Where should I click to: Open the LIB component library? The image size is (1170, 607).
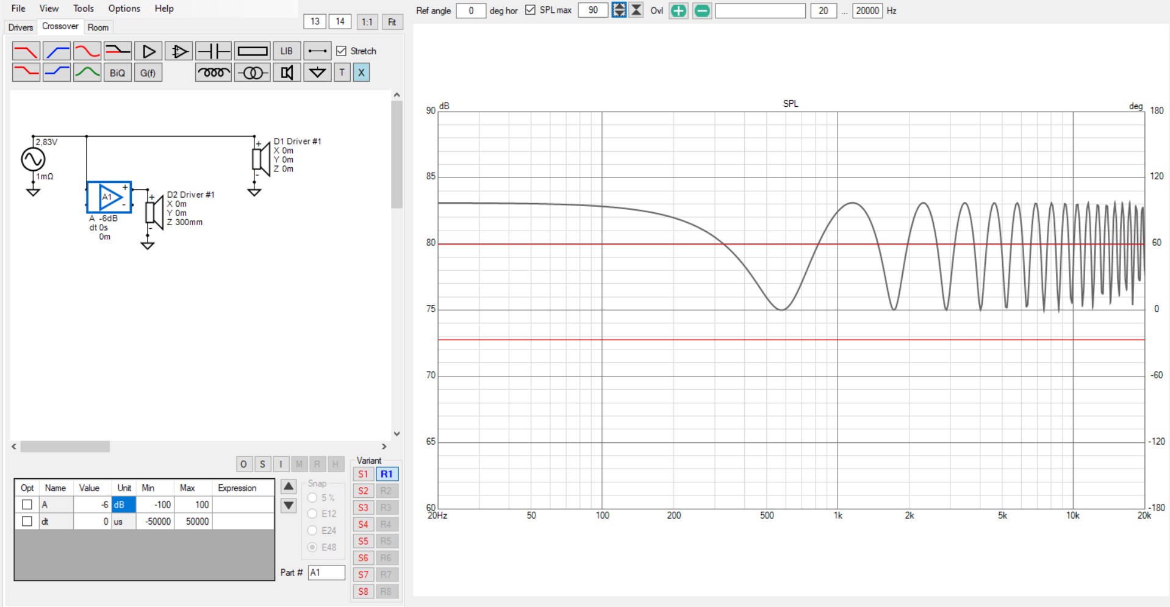[x=287, y=51]
